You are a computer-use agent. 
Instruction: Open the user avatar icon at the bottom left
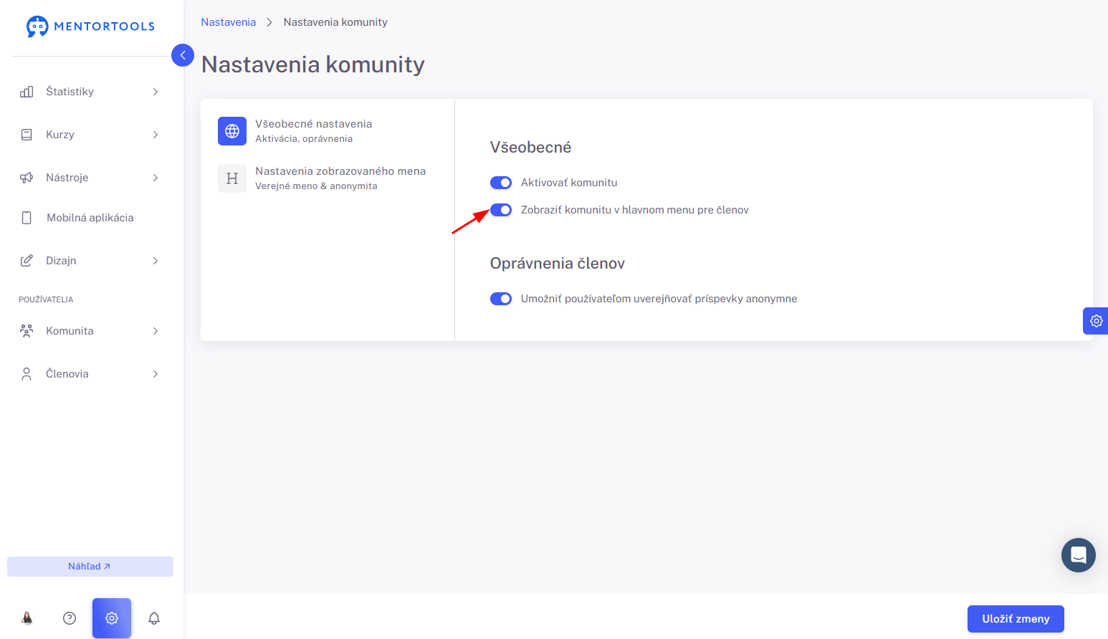[27, 618]
